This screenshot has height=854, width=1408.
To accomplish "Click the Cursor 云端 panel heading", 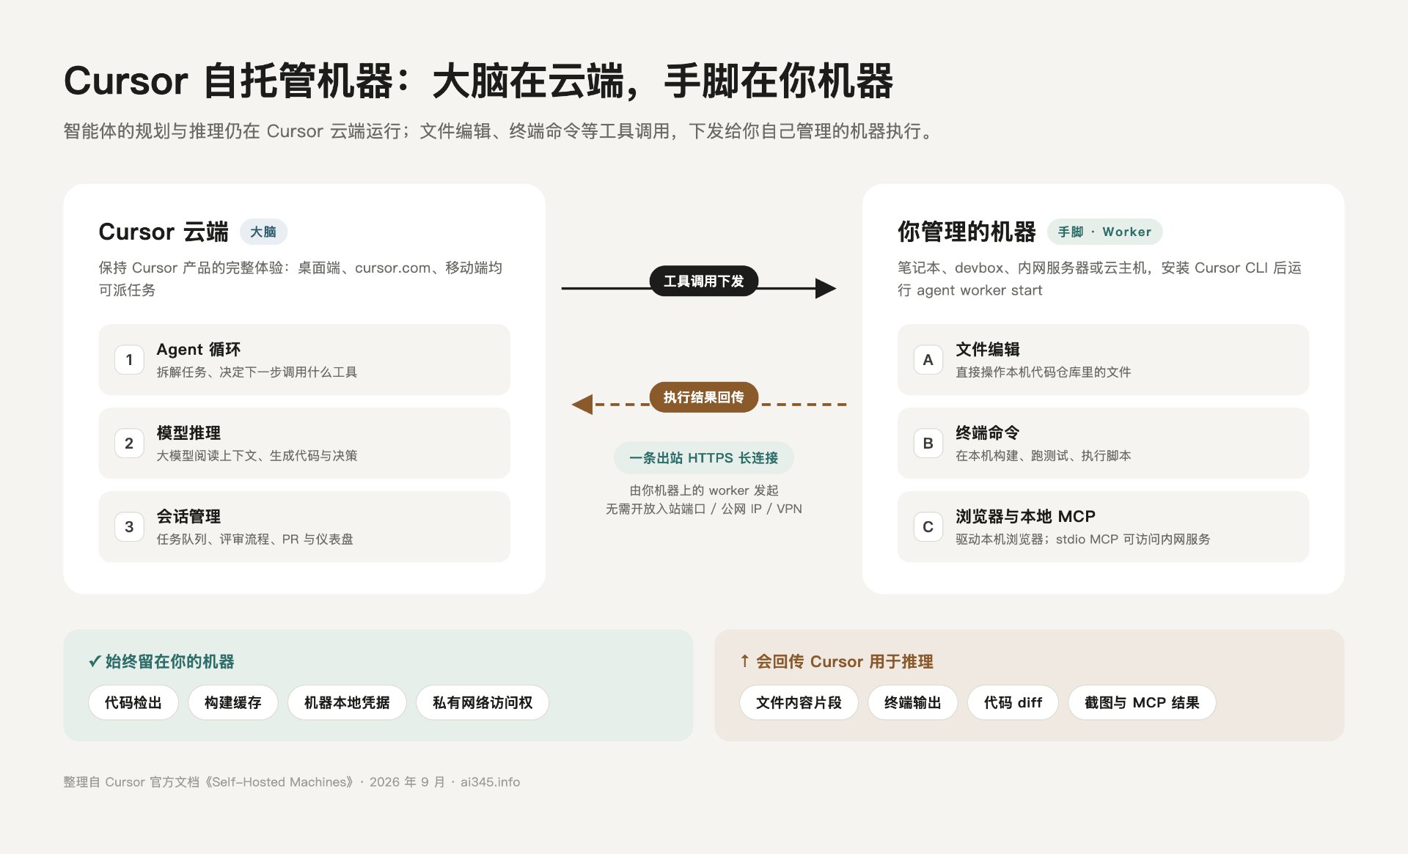I will [164, 232].
